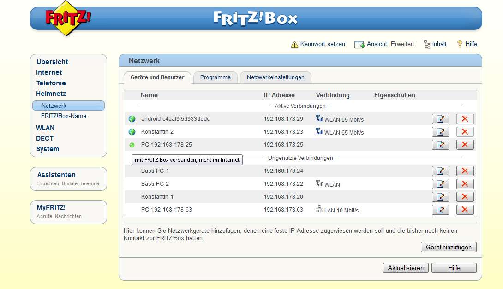Edit the Konstantin-1 device entry
This screenshot has width=503, height=289.
pos(440,197)
